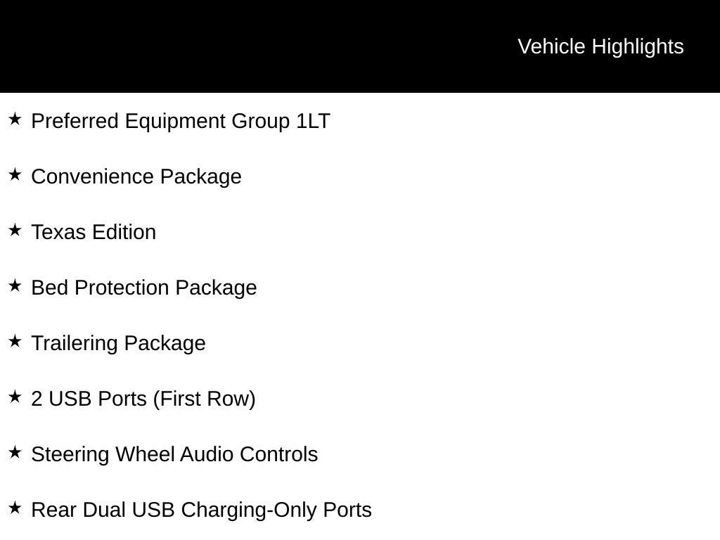Click the Convenience Package text
The image size is (720, 540).
click(x=136, y=176)
